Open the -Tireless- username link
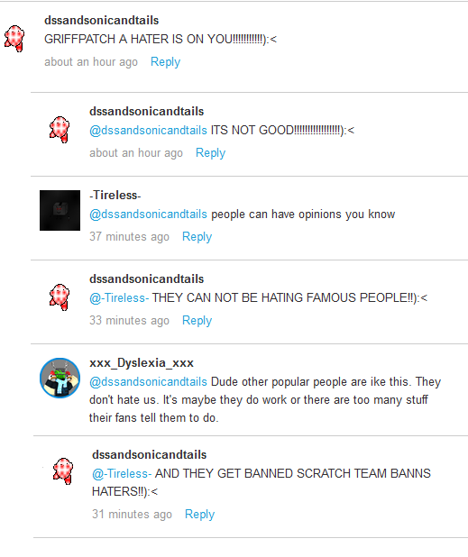Screen dimensions: 468x557 click(x=115, y=195)
